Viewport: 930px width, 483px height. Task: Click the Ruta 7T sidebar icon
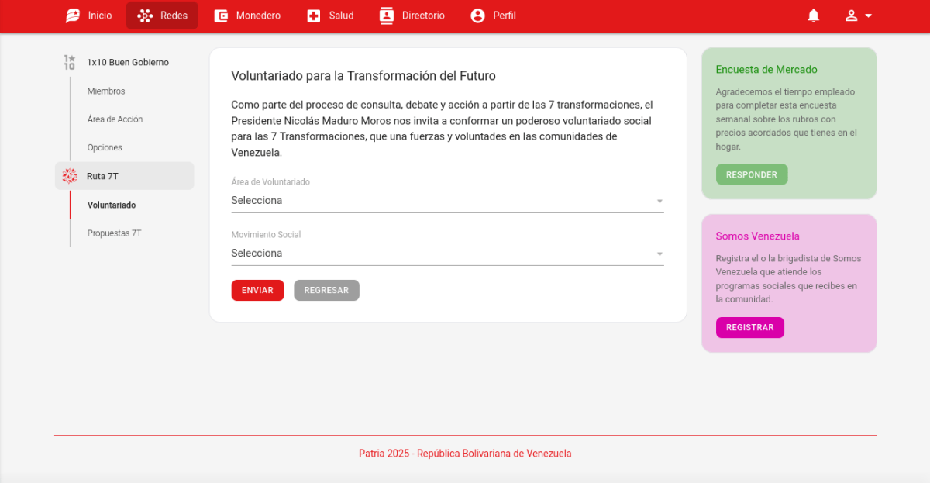70,176
